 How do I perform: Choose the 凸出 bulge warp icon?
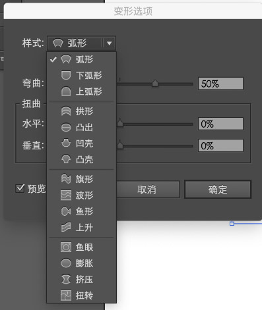tap(66, 127)
